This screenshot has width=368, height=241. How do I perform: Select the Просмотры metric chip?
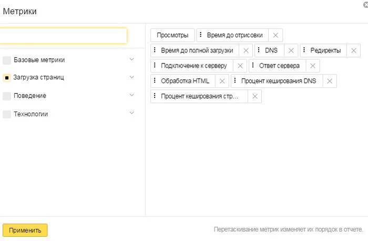pyautogui.click(x=172, y=36)
